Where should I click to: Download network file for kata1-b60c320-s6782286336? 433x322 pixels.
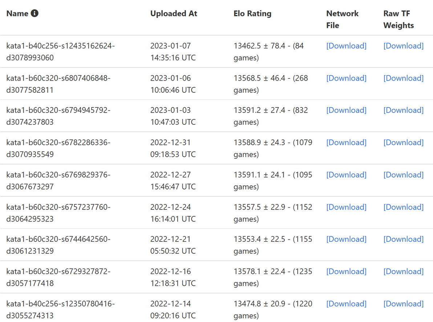346,142
